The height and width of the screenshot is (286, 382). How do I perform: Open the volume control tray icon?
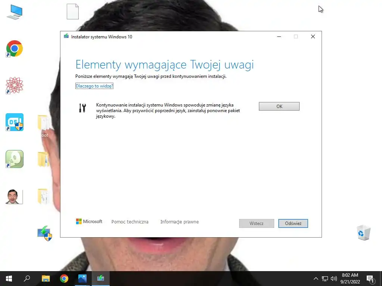point(334,279)
